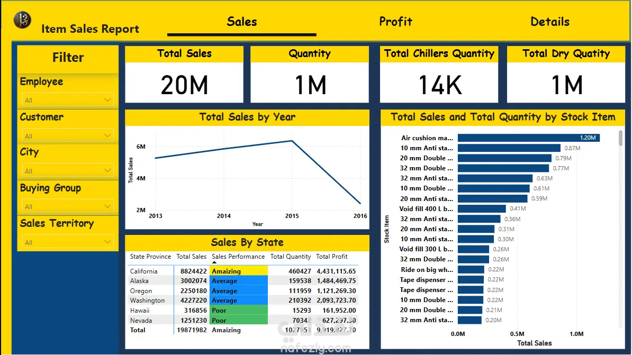
Task: Sort table by Total Sales column header
Action: [x=192, y=256]
